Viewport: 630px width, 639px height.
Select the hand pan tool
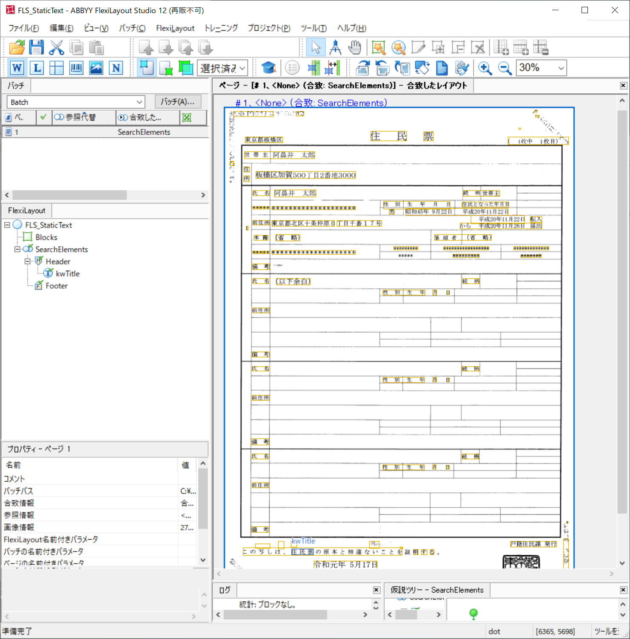[355, 47]
